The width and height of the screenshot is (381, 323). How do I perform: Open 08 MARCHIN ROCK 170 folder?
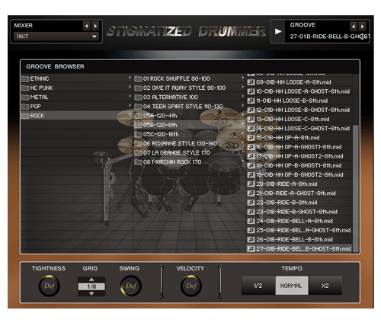190,162
